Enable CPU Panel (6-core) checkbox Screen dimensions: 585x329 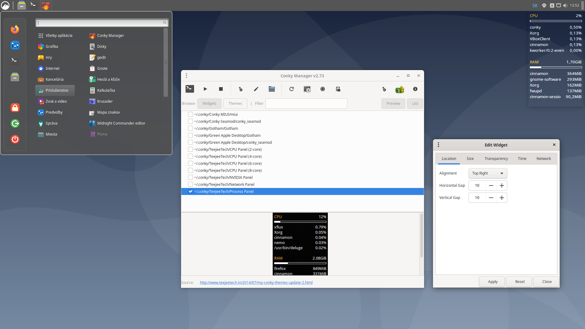pyautogui.click(x=190, y=163)
